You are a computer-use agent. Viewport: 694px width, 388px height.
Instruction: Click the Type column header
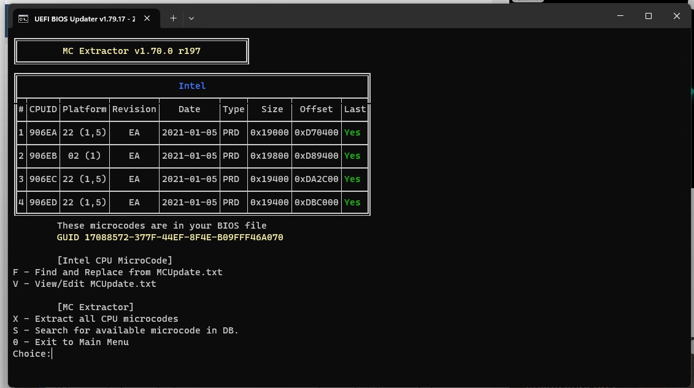[x=234, y=109]
